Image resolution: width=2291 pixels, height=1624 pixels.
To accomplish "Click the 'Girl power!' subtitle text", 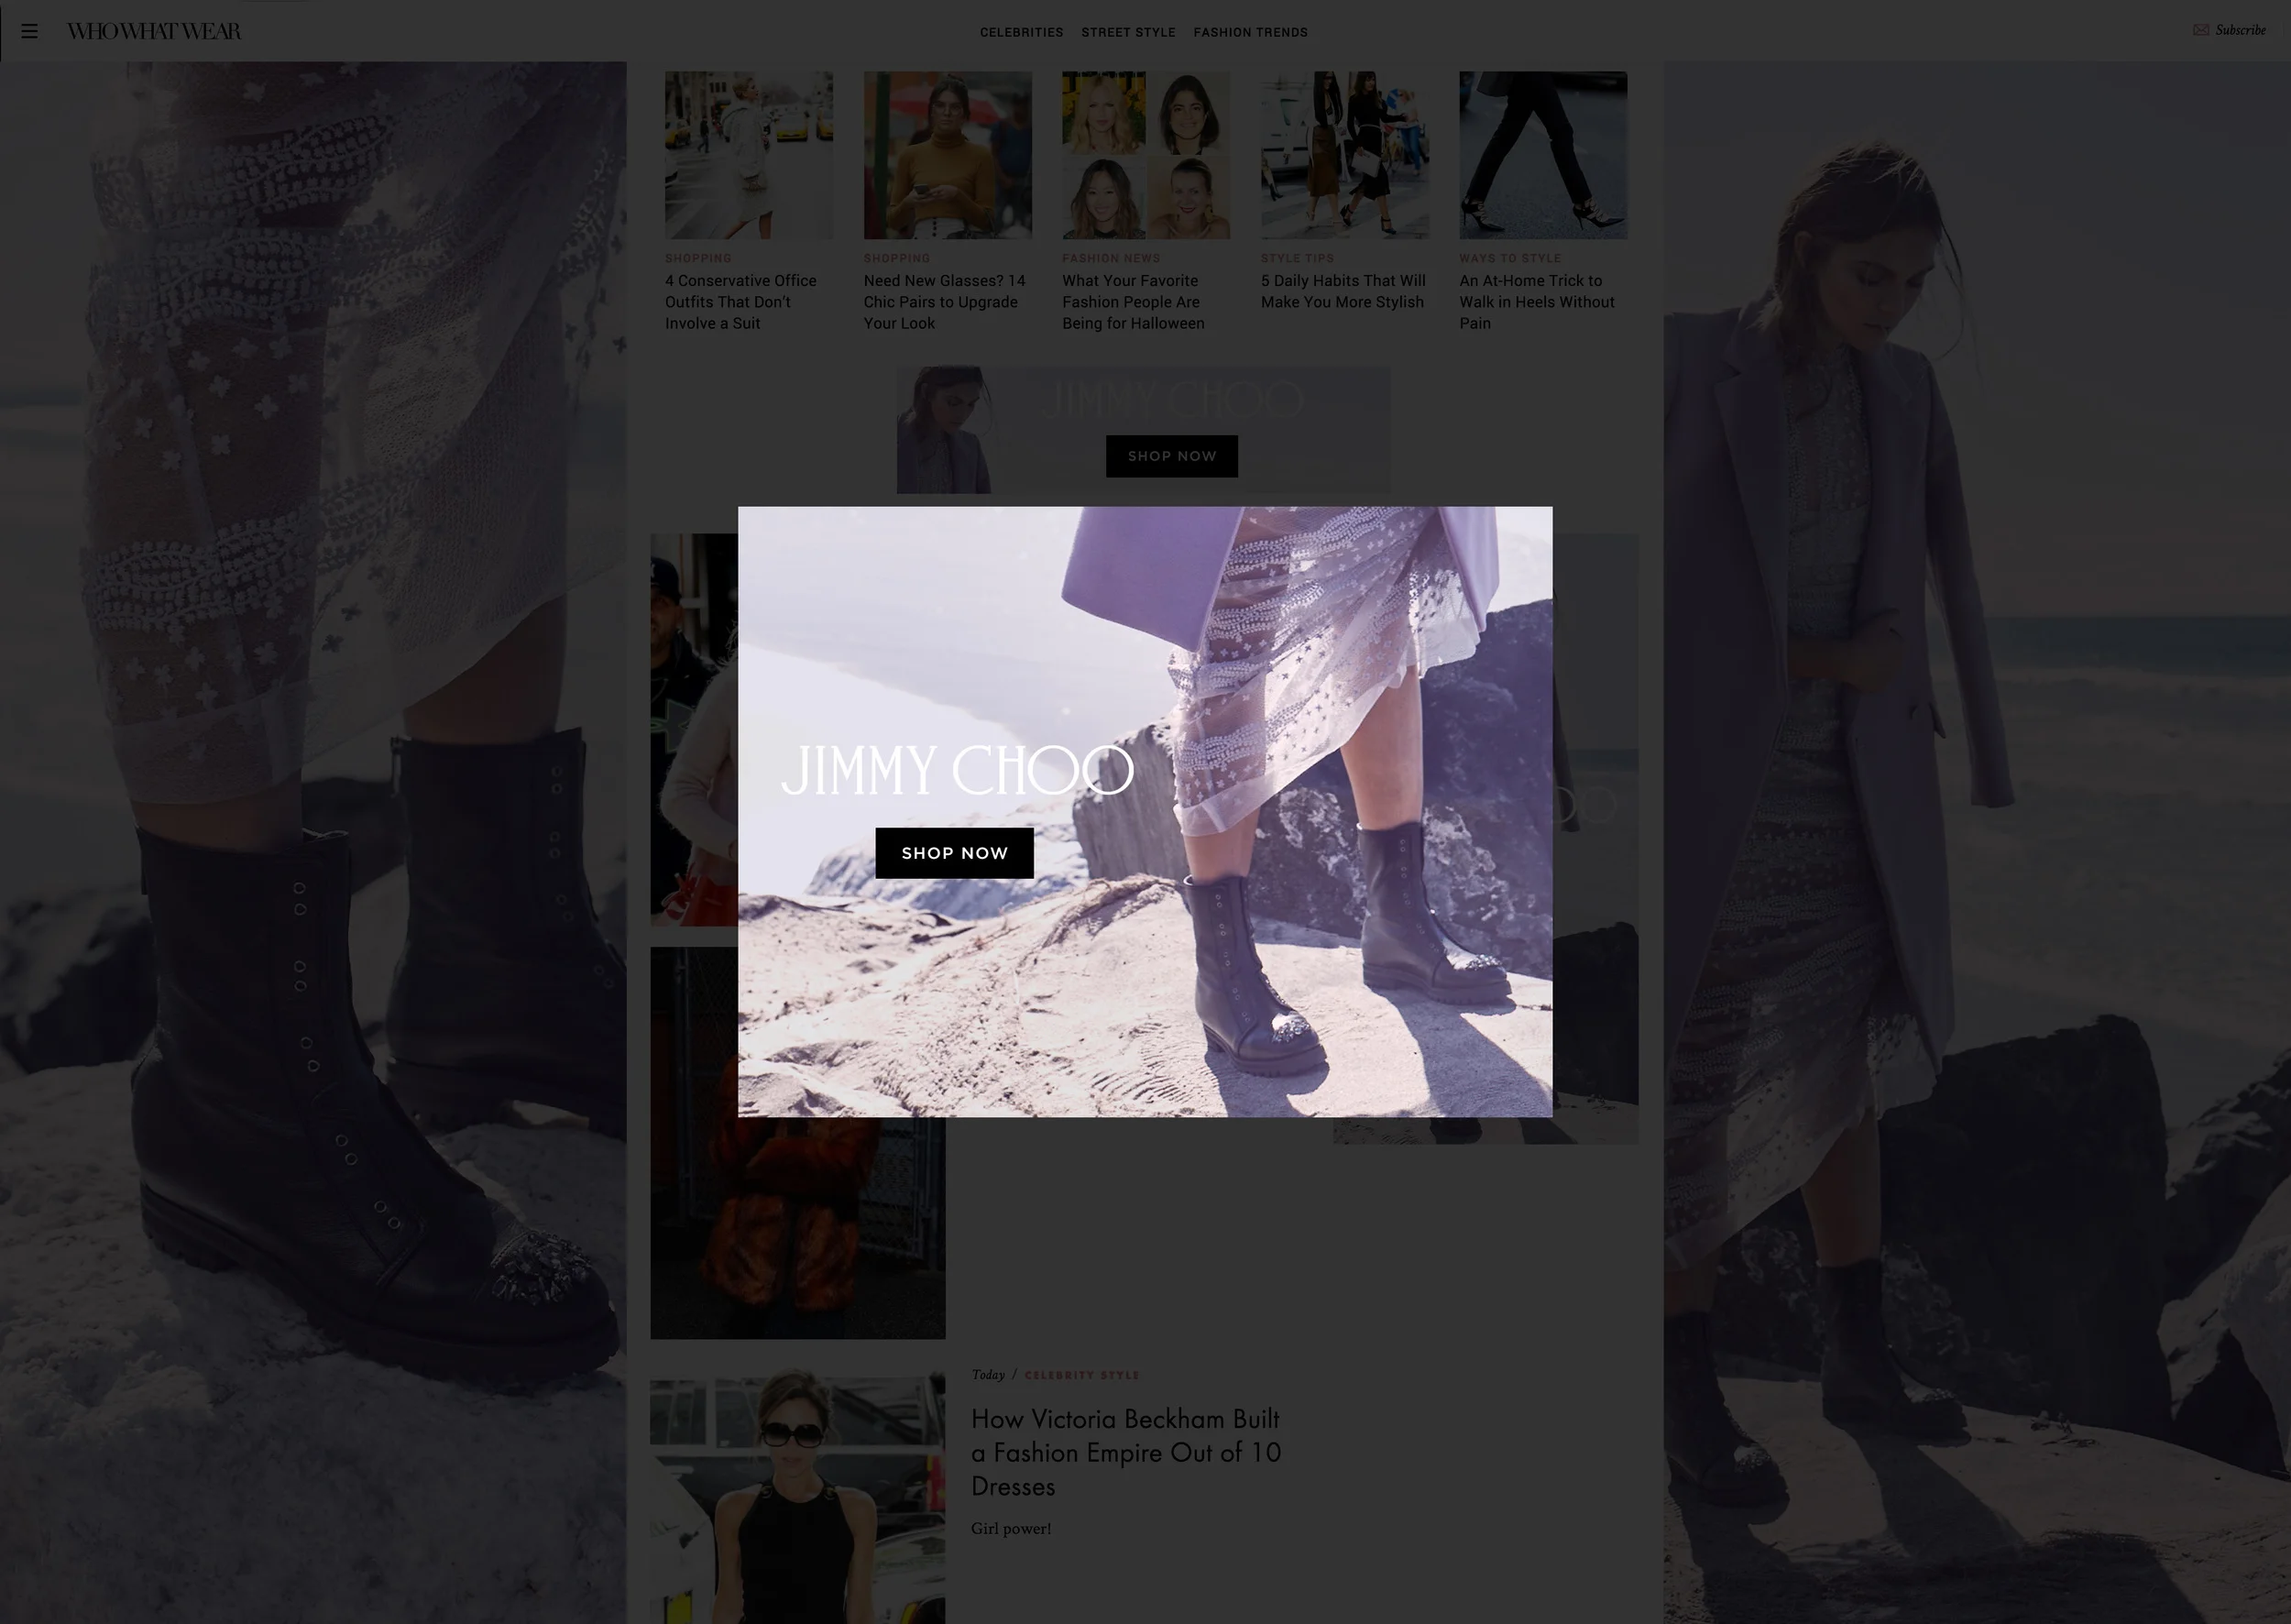I will (1011, 1528).
